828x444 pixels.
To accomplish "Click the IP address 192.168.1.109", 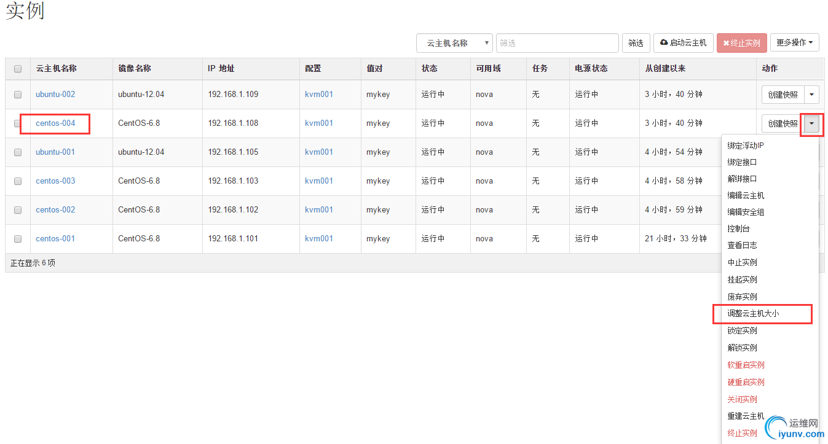I will pyautogui.click(x=233, y=95).
